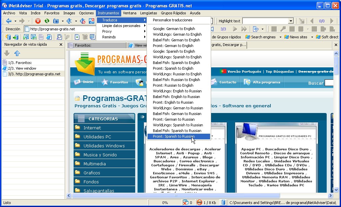This screenshot has height=207, width=341.
Task: Click the Dirección address input field
Action: (61, 29)
